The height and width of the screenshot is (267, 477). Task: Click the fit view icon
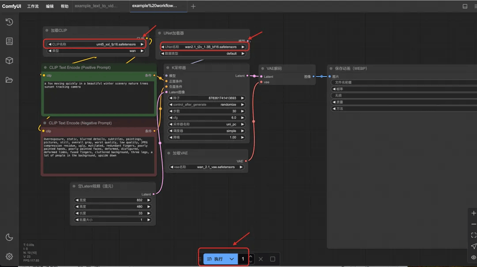click(473, 235)
